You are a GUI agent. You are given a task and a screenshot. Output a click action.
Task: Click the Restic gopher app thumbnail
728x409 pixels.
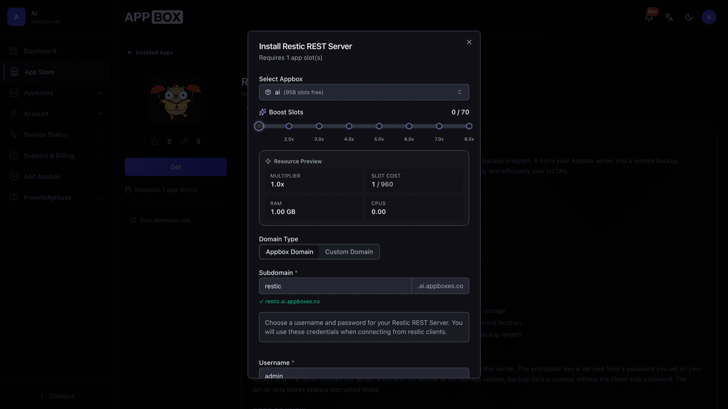[x=176, y=100]
